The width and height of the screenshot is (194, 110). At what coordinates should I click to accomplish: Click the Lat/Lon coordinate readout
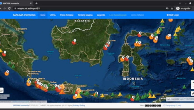[180, 99]
